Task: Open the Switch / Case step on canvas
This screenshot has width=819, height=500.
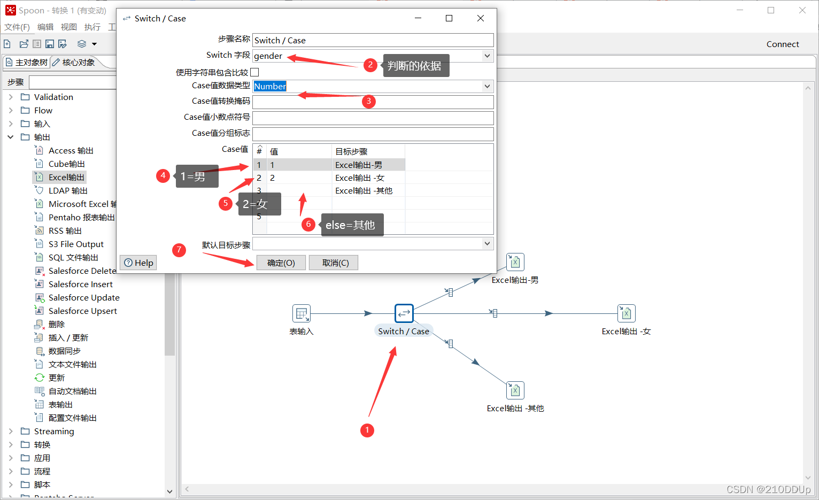Action: [x=404, y=313]
